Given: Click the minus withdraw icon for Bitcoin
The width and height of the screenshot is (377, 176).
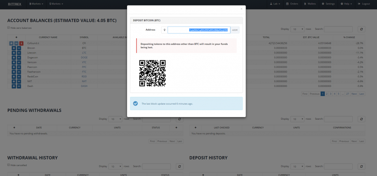Looking at the screenshot, I should 19,48.
